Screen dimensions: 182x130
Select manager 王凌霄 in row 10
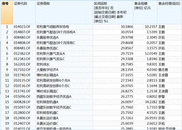click(163, 75)
